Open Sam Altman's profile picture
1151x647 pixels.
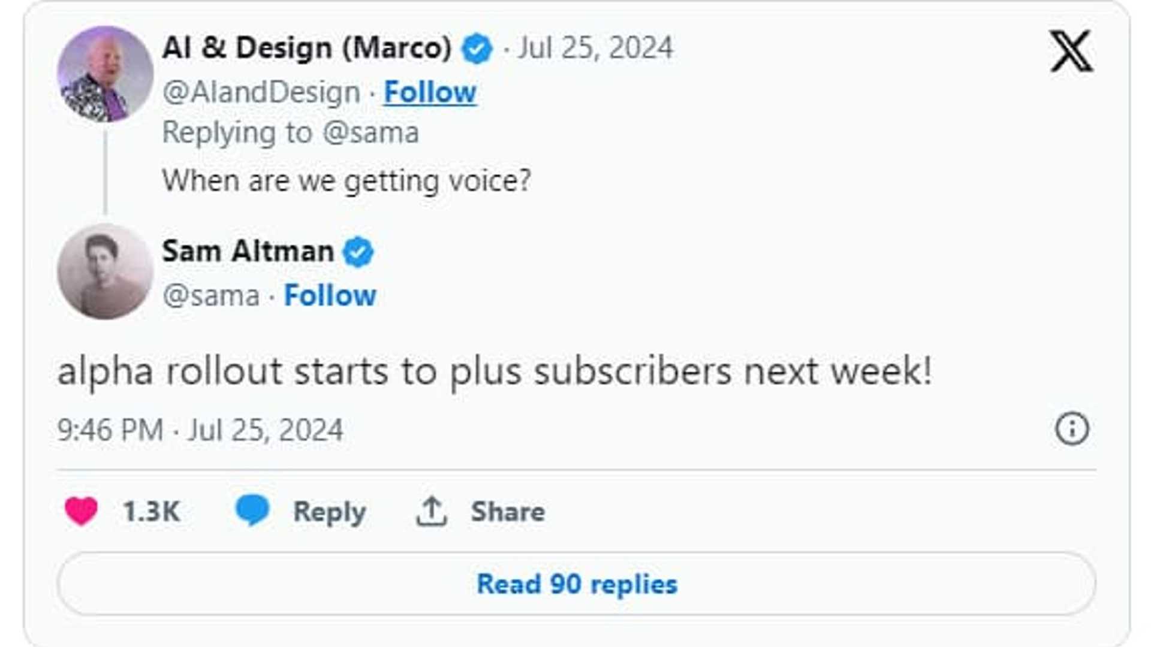pyautogui.click(x=105, y=271)
